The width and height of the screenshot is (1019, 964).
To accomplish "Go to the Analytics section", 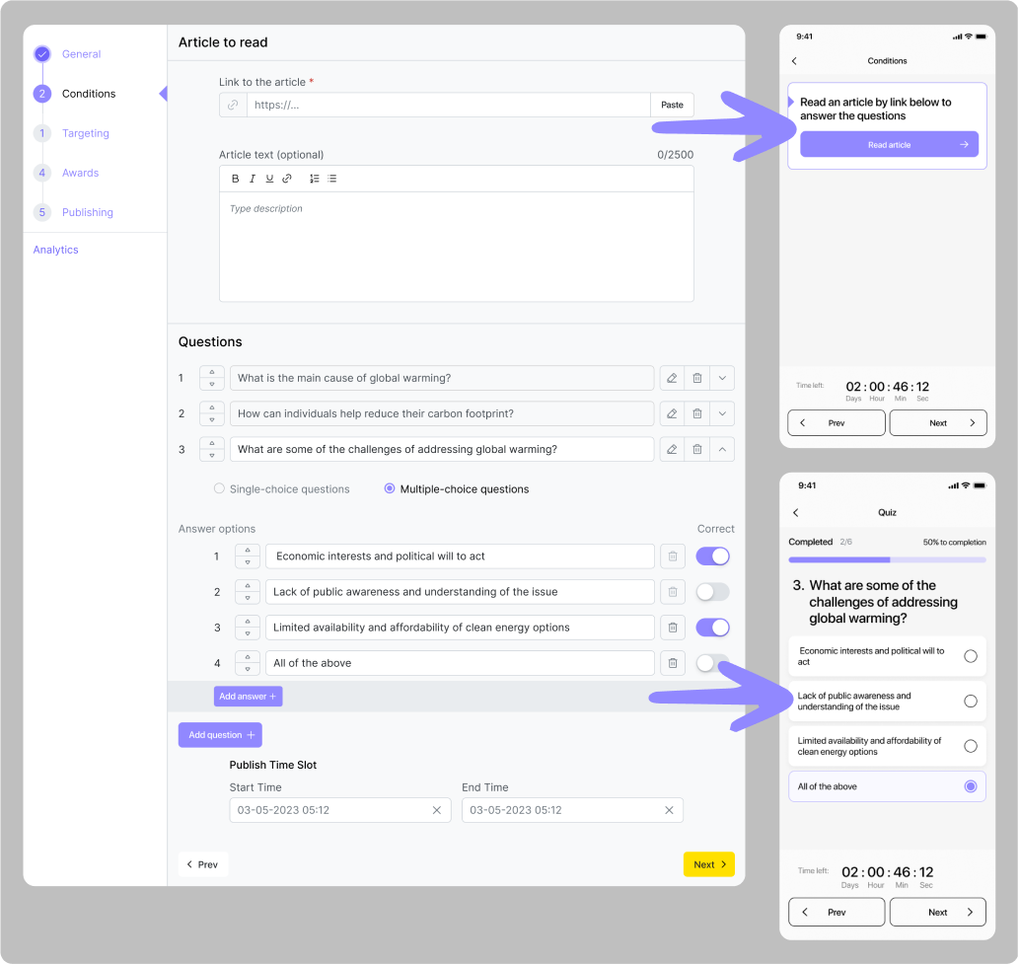I will coord(56,250).
